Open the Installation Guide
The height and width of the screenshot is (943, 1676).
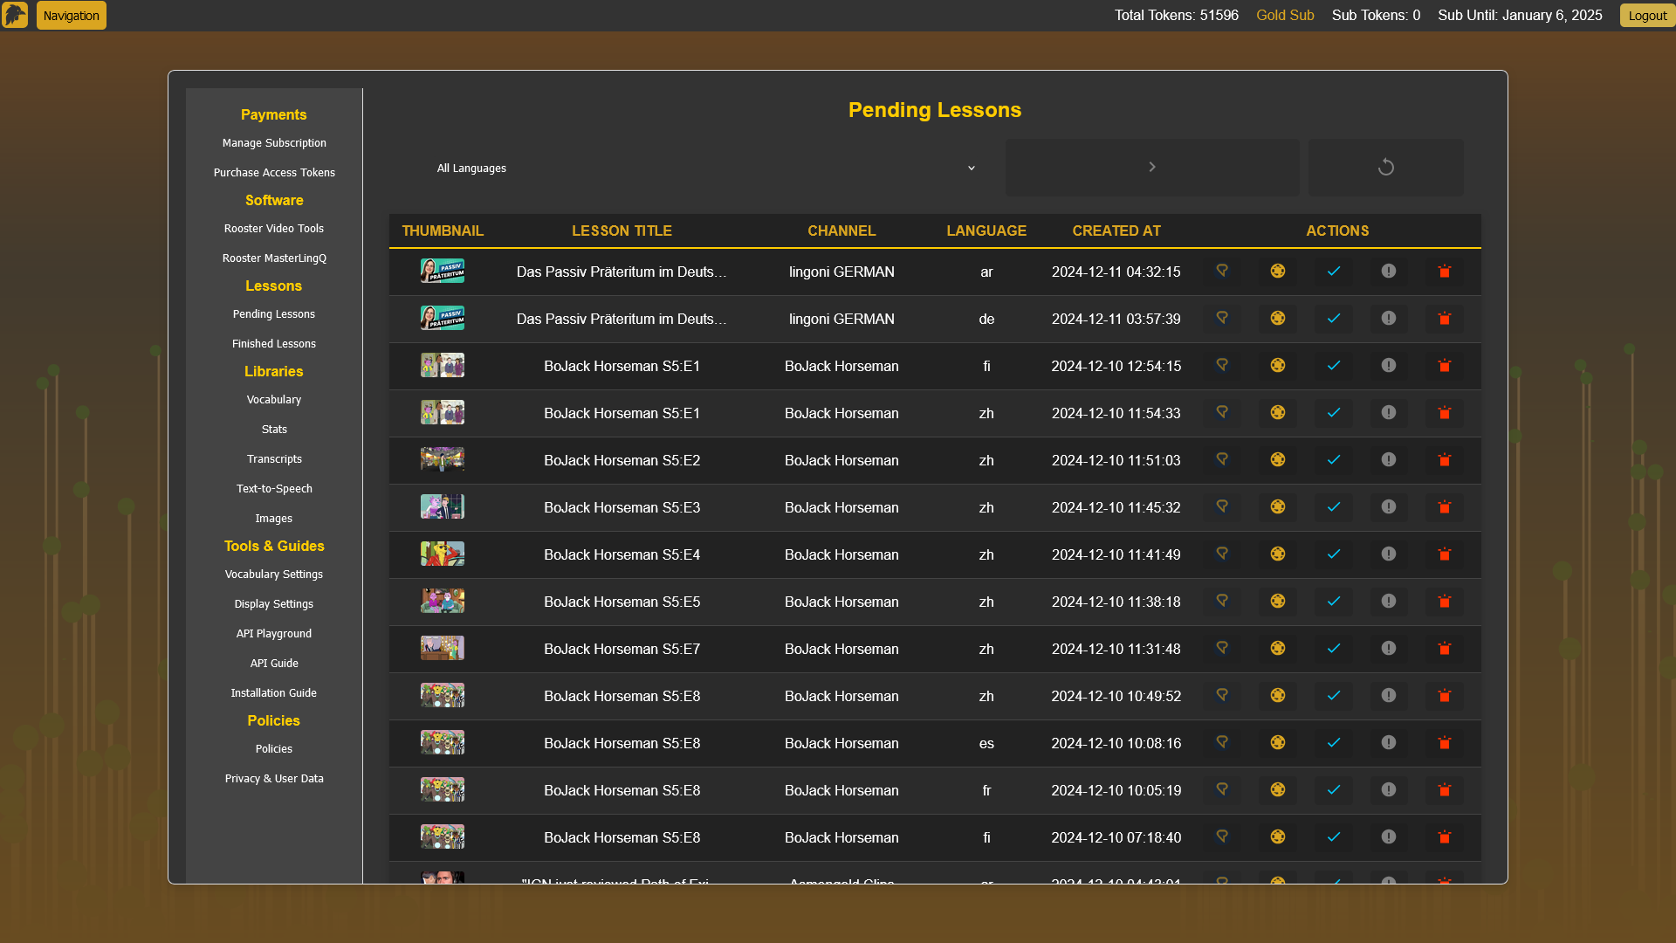[274, 693]
